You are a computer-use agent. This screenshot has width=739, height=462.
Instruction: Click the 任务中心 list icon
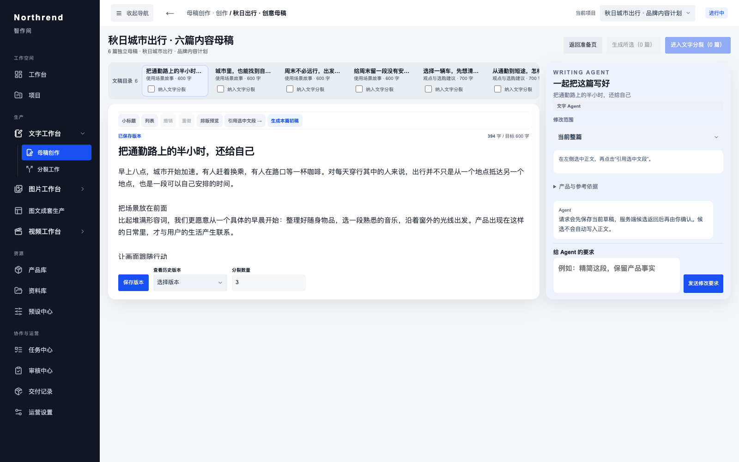pyautogui.click(x=18, y=350)
